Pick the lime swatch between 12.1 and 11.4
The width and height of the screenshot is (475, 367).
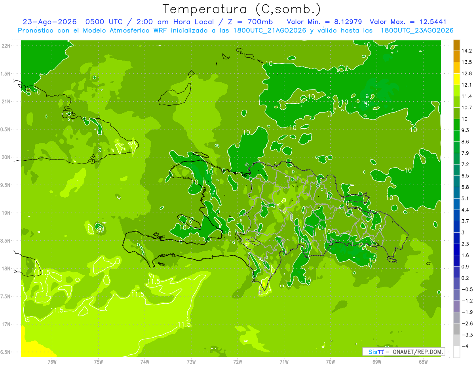(x=456, y=91)
